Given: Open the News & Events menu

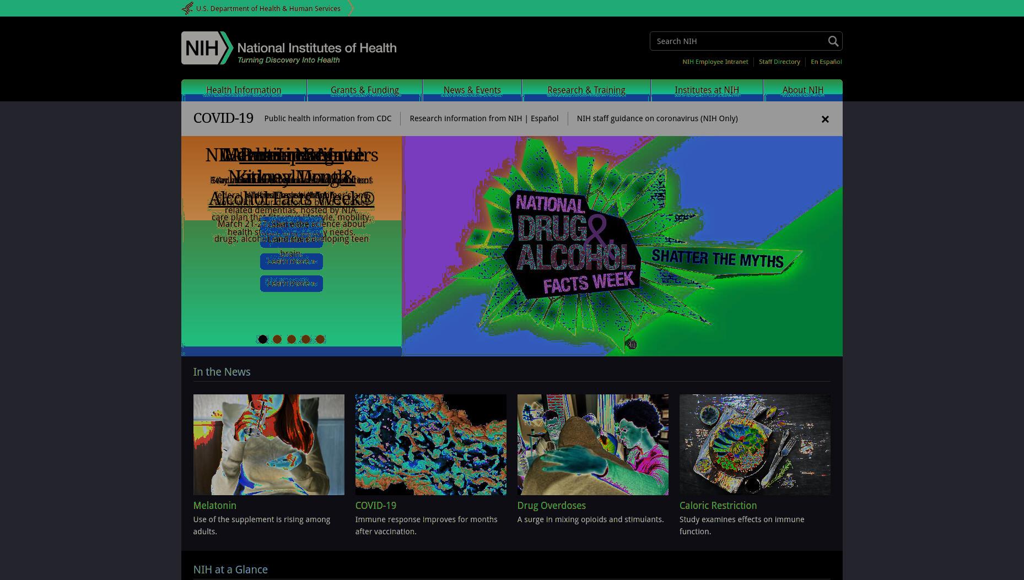Looking at the screenshot, I should click(472, 90).
